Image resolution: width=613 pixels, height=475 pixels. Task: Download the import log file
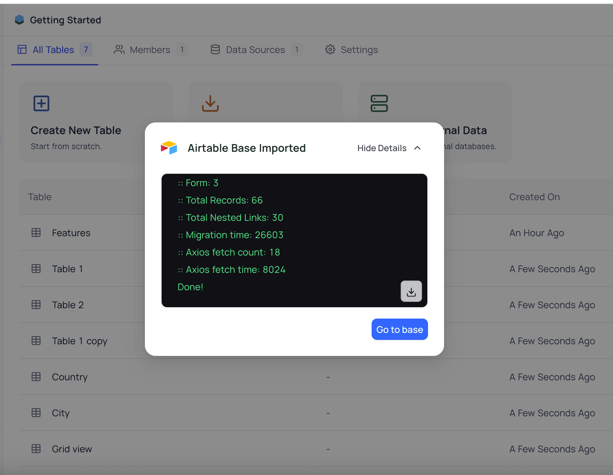(411, 292)
